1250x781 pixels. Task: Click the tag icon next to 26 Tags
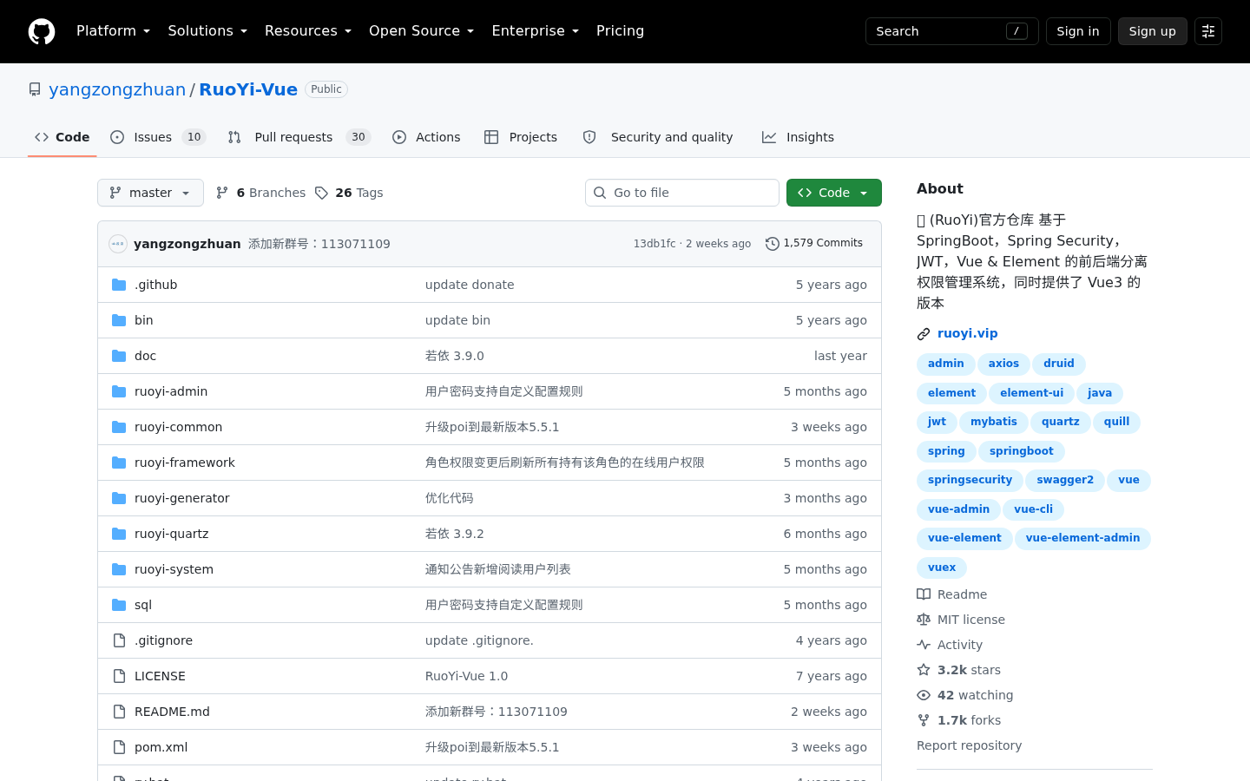321,193
